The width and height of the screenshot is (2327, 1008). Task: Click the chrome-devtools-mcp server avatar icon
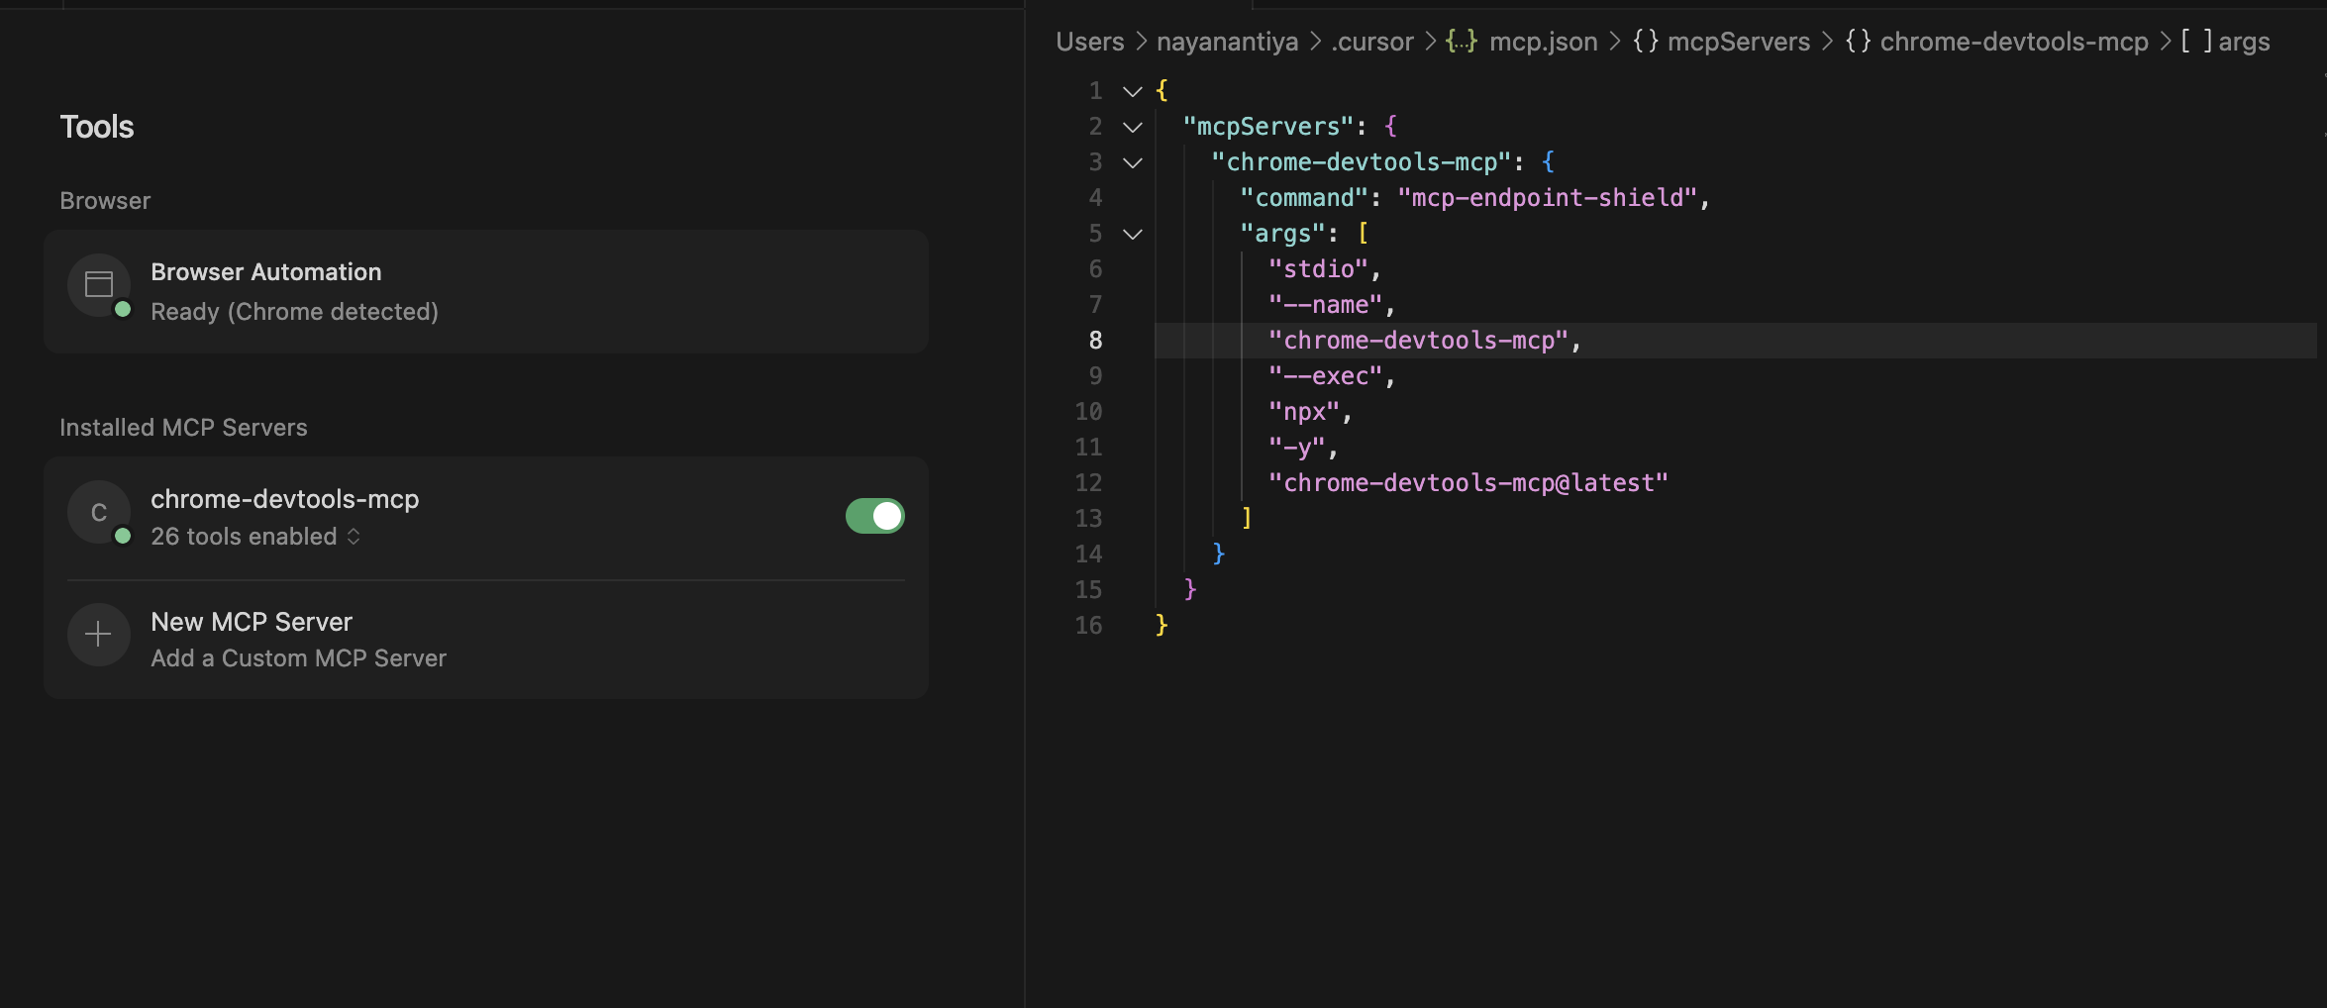click(x=99, y=512)
